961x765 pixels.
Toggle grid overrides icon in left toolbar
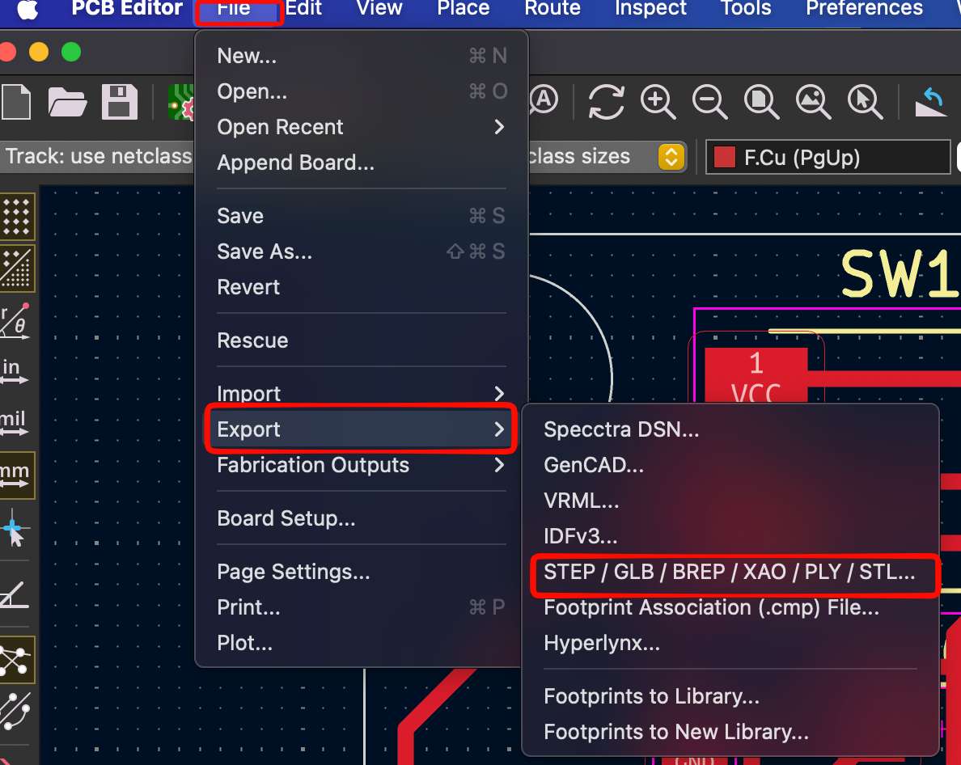pyautogui.click(x=16, y=268)
